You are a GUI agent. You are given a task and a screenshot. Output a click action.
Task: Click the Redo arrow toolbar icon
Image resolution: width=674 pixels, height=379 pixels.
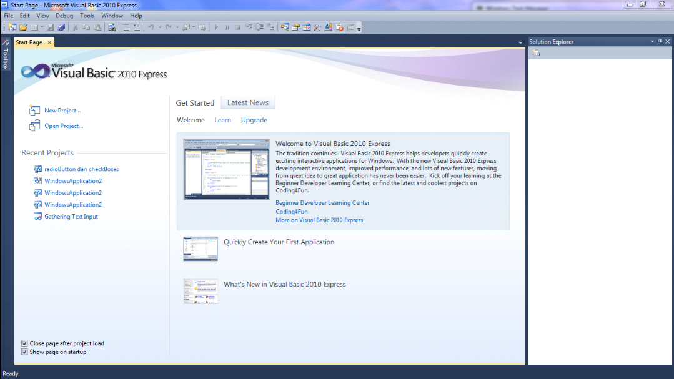coord(168,27)
